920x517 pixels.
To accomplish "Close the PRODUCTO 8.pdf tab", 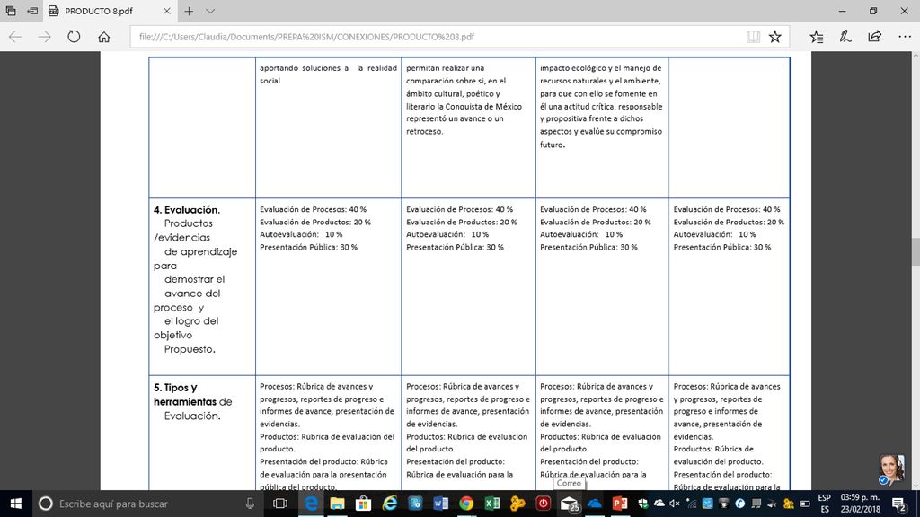I will (166, 11).
